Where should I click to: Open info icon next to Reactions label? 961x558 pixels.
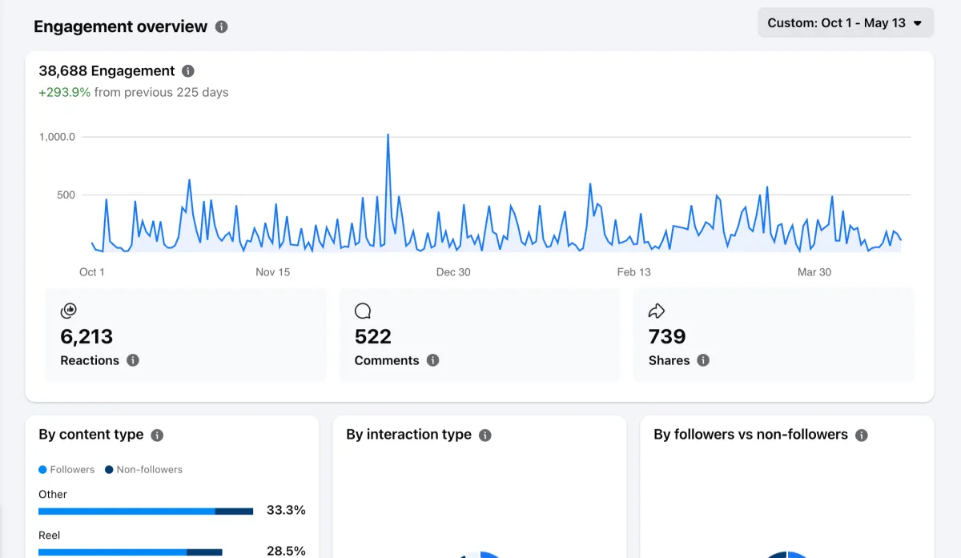coord(133,360)
